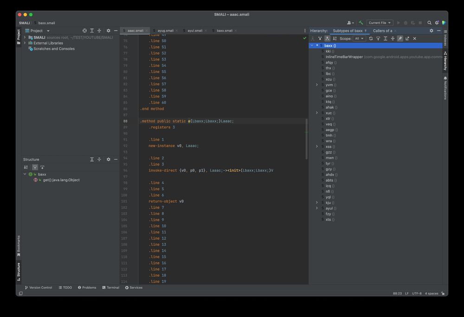
Task: Switch to baxx.smali editor tab
Action: click(x=224, y=31)
